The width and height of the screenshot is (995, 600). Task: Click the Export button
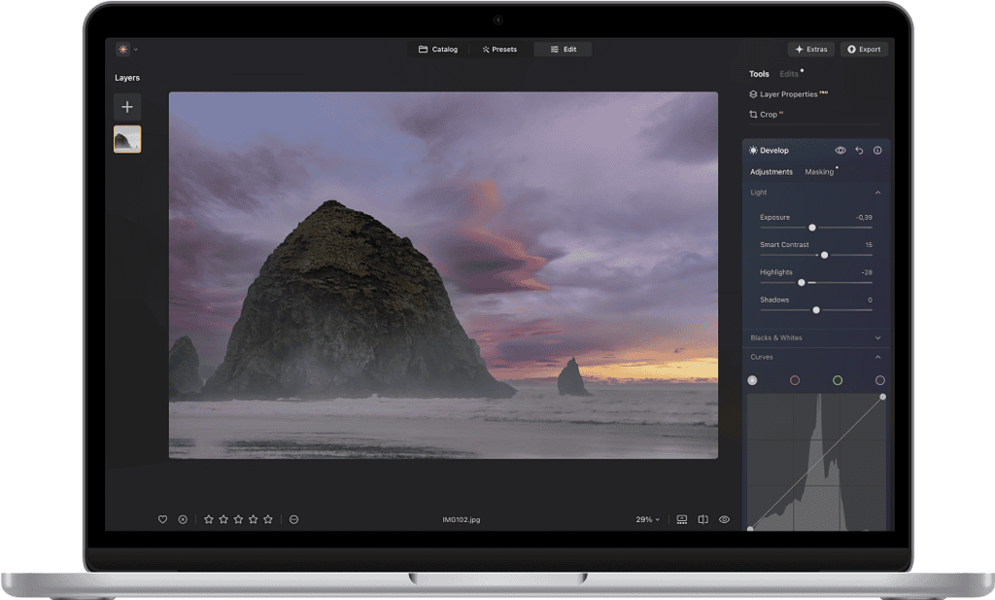click(864, 49)
